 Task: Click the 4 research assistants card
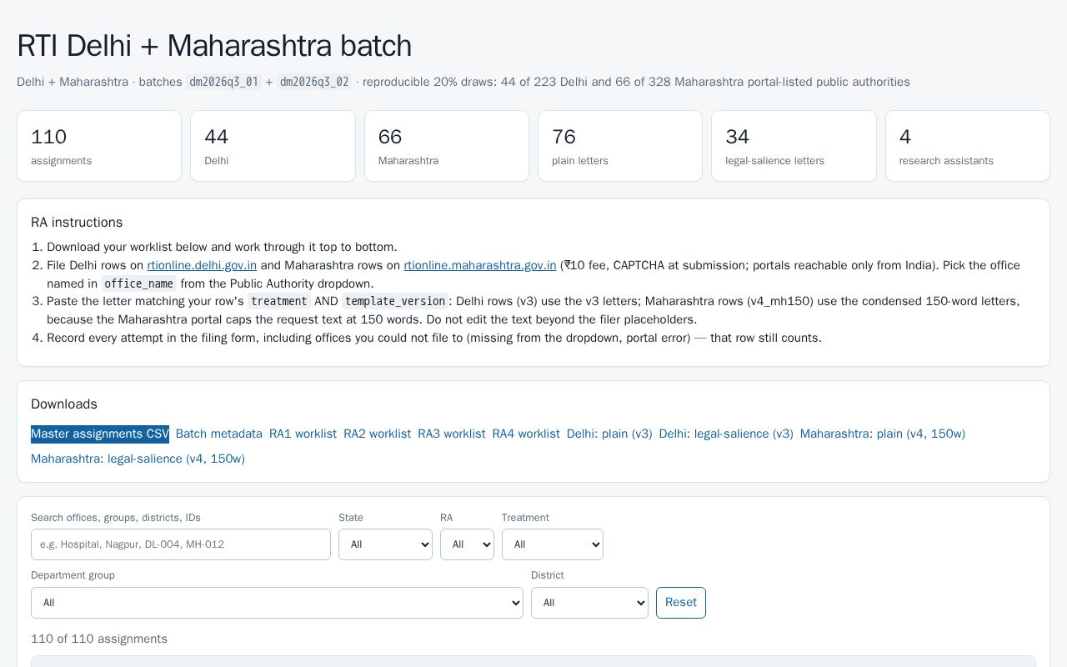coord(968,146)
